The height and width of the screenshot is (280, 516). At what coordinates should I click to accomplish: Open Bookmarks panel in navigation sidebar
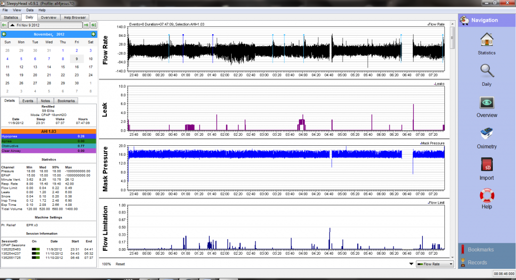(487, 249)
